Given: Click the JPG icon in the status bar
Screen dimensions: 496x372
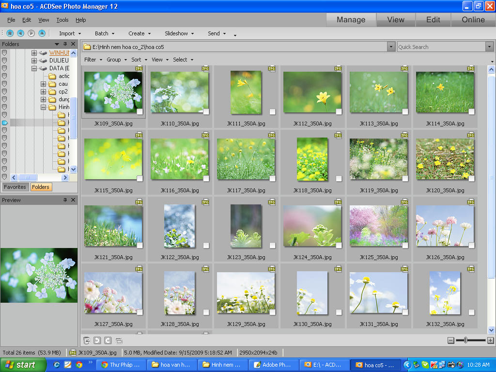Looking at the screenshot, I should 73,353.
